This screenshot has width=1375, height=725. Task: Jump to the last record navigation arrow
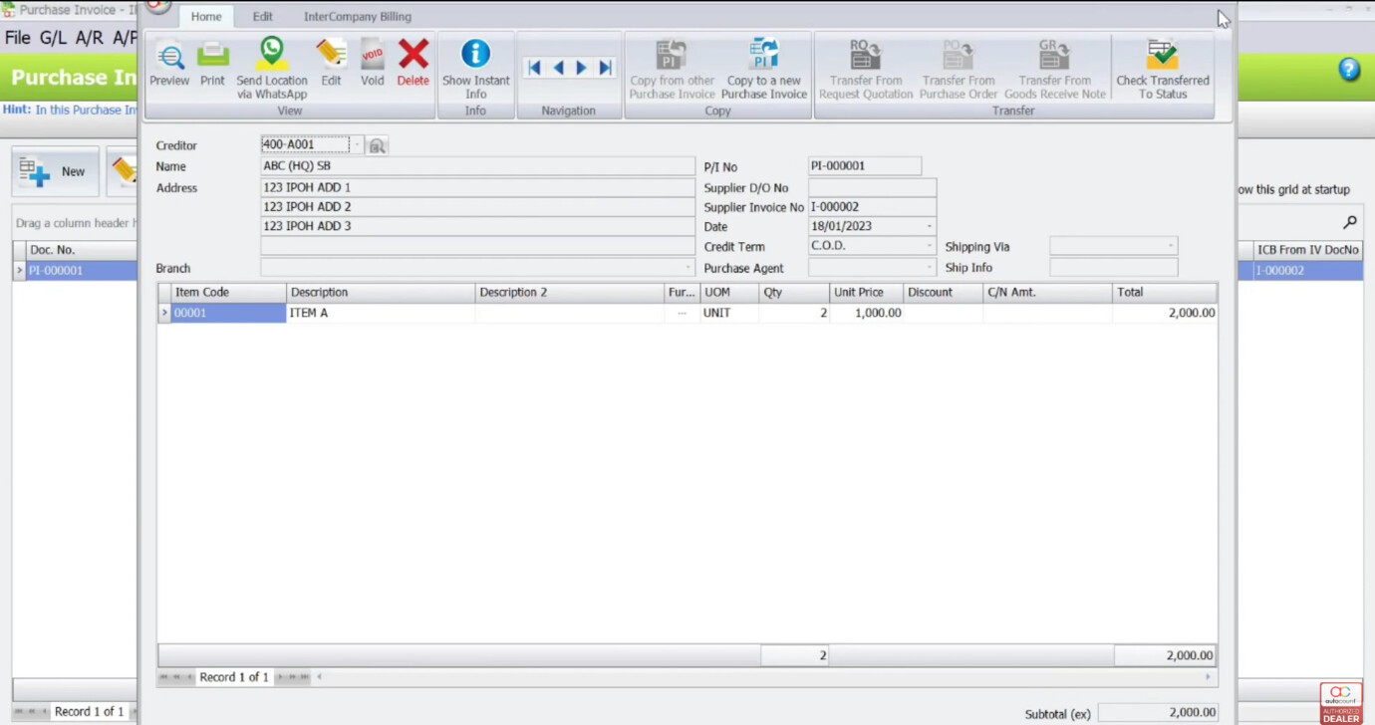[605, 68]
